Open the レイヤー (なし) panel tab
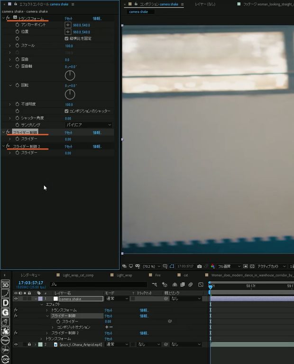This screenshot has width=294, height=364. [x=205, y=4]
